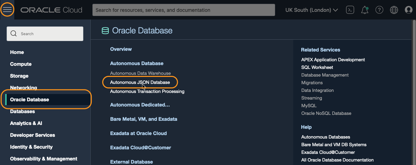Expand the UK South (London) region dropdown
416x165 pixels.
(x=311, y=10)
